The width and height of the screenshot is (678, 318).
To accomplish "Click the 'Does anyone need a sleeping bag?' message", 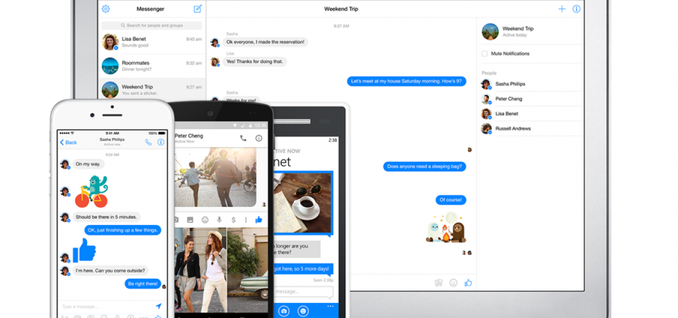I will pyautogui.click(x=425, y=166).
